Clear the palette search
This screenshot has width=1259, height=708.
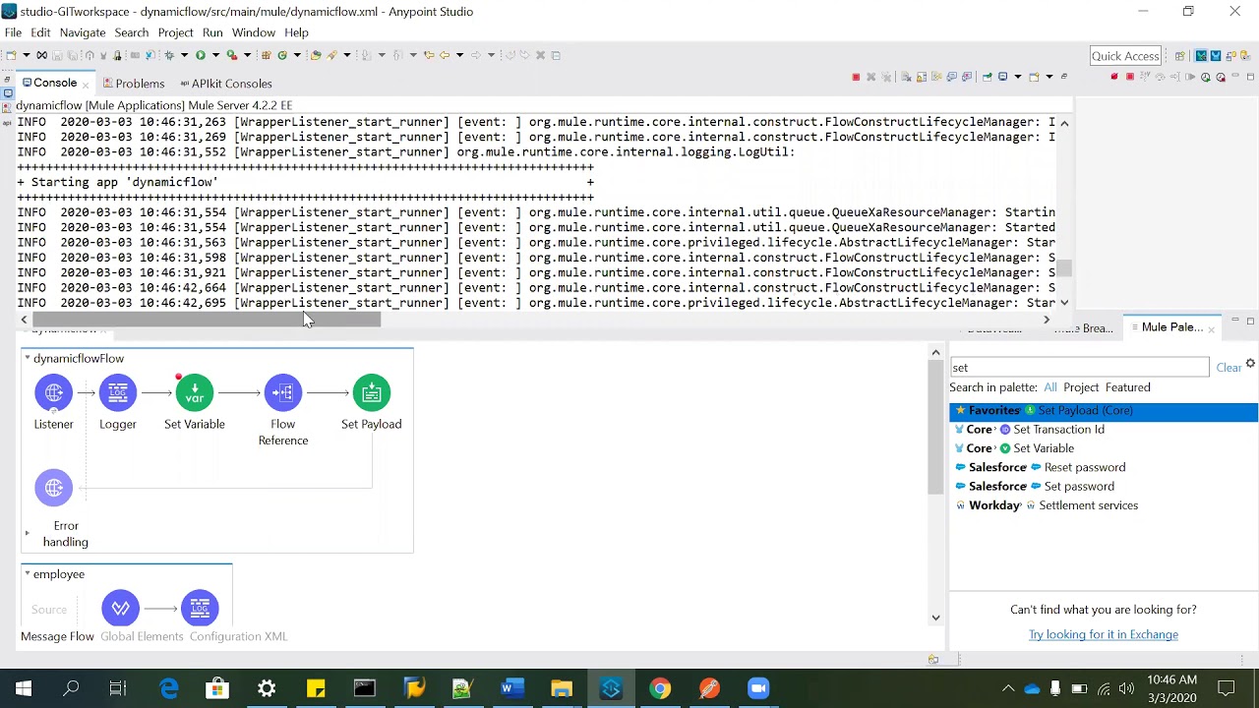[1229, 367]
